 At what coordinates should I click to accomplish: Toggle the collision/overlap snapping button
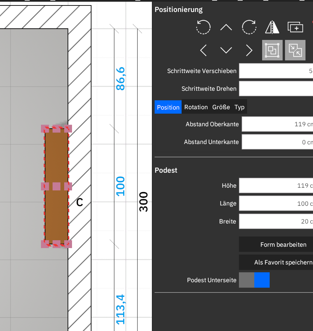click(x=295, y=51)
